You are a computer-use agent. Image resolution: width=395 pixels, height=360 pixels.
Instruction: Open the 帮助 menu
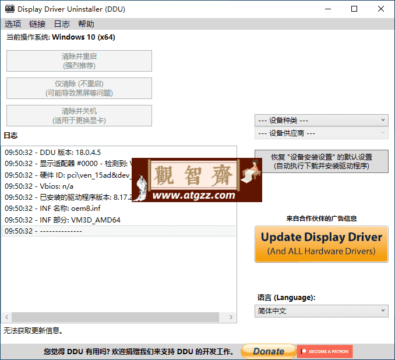click(x=86, y=24)
